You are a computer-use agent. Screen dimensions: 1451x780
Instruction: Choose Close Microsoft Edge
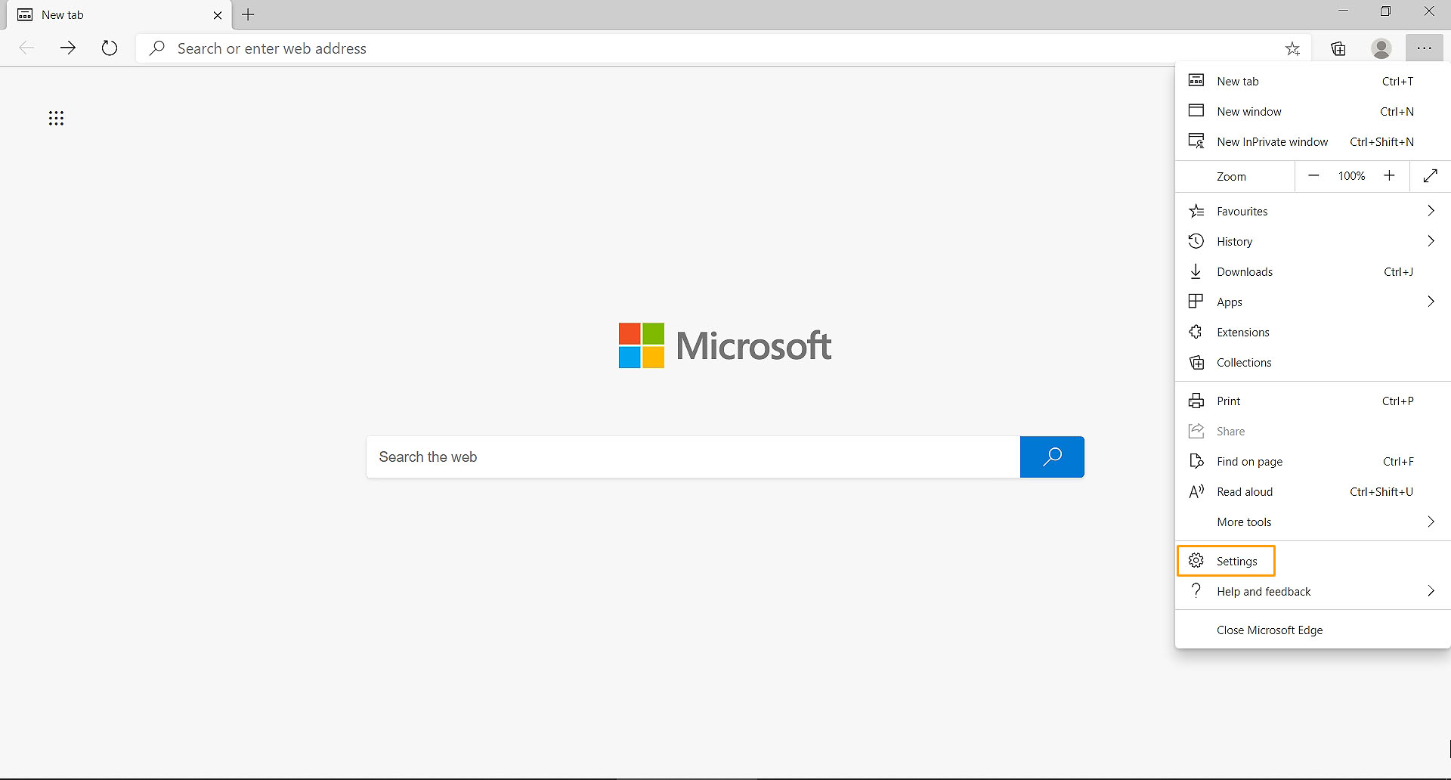pos(1270,630)
